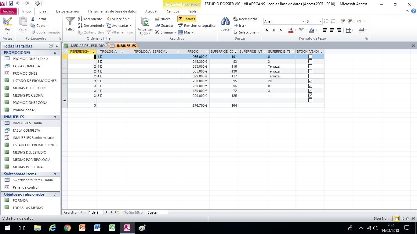This screenshot has width=417, height=234.
Task: Switch to the Datos externos ribbon tab
Action: [68, 11]
